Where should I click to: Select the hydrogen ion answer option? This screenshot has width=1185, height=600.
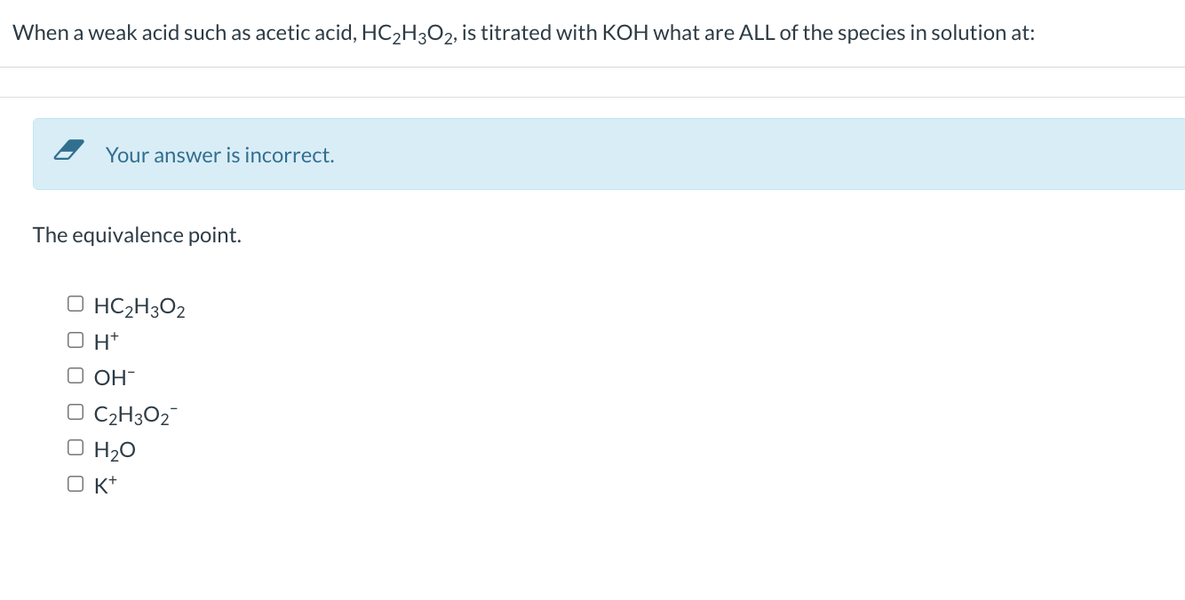[x=76, y=338]
